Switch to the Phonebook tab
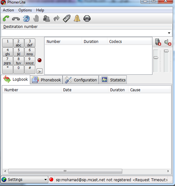175x186 pixels. pyautogui.click(x=46, y=80)
